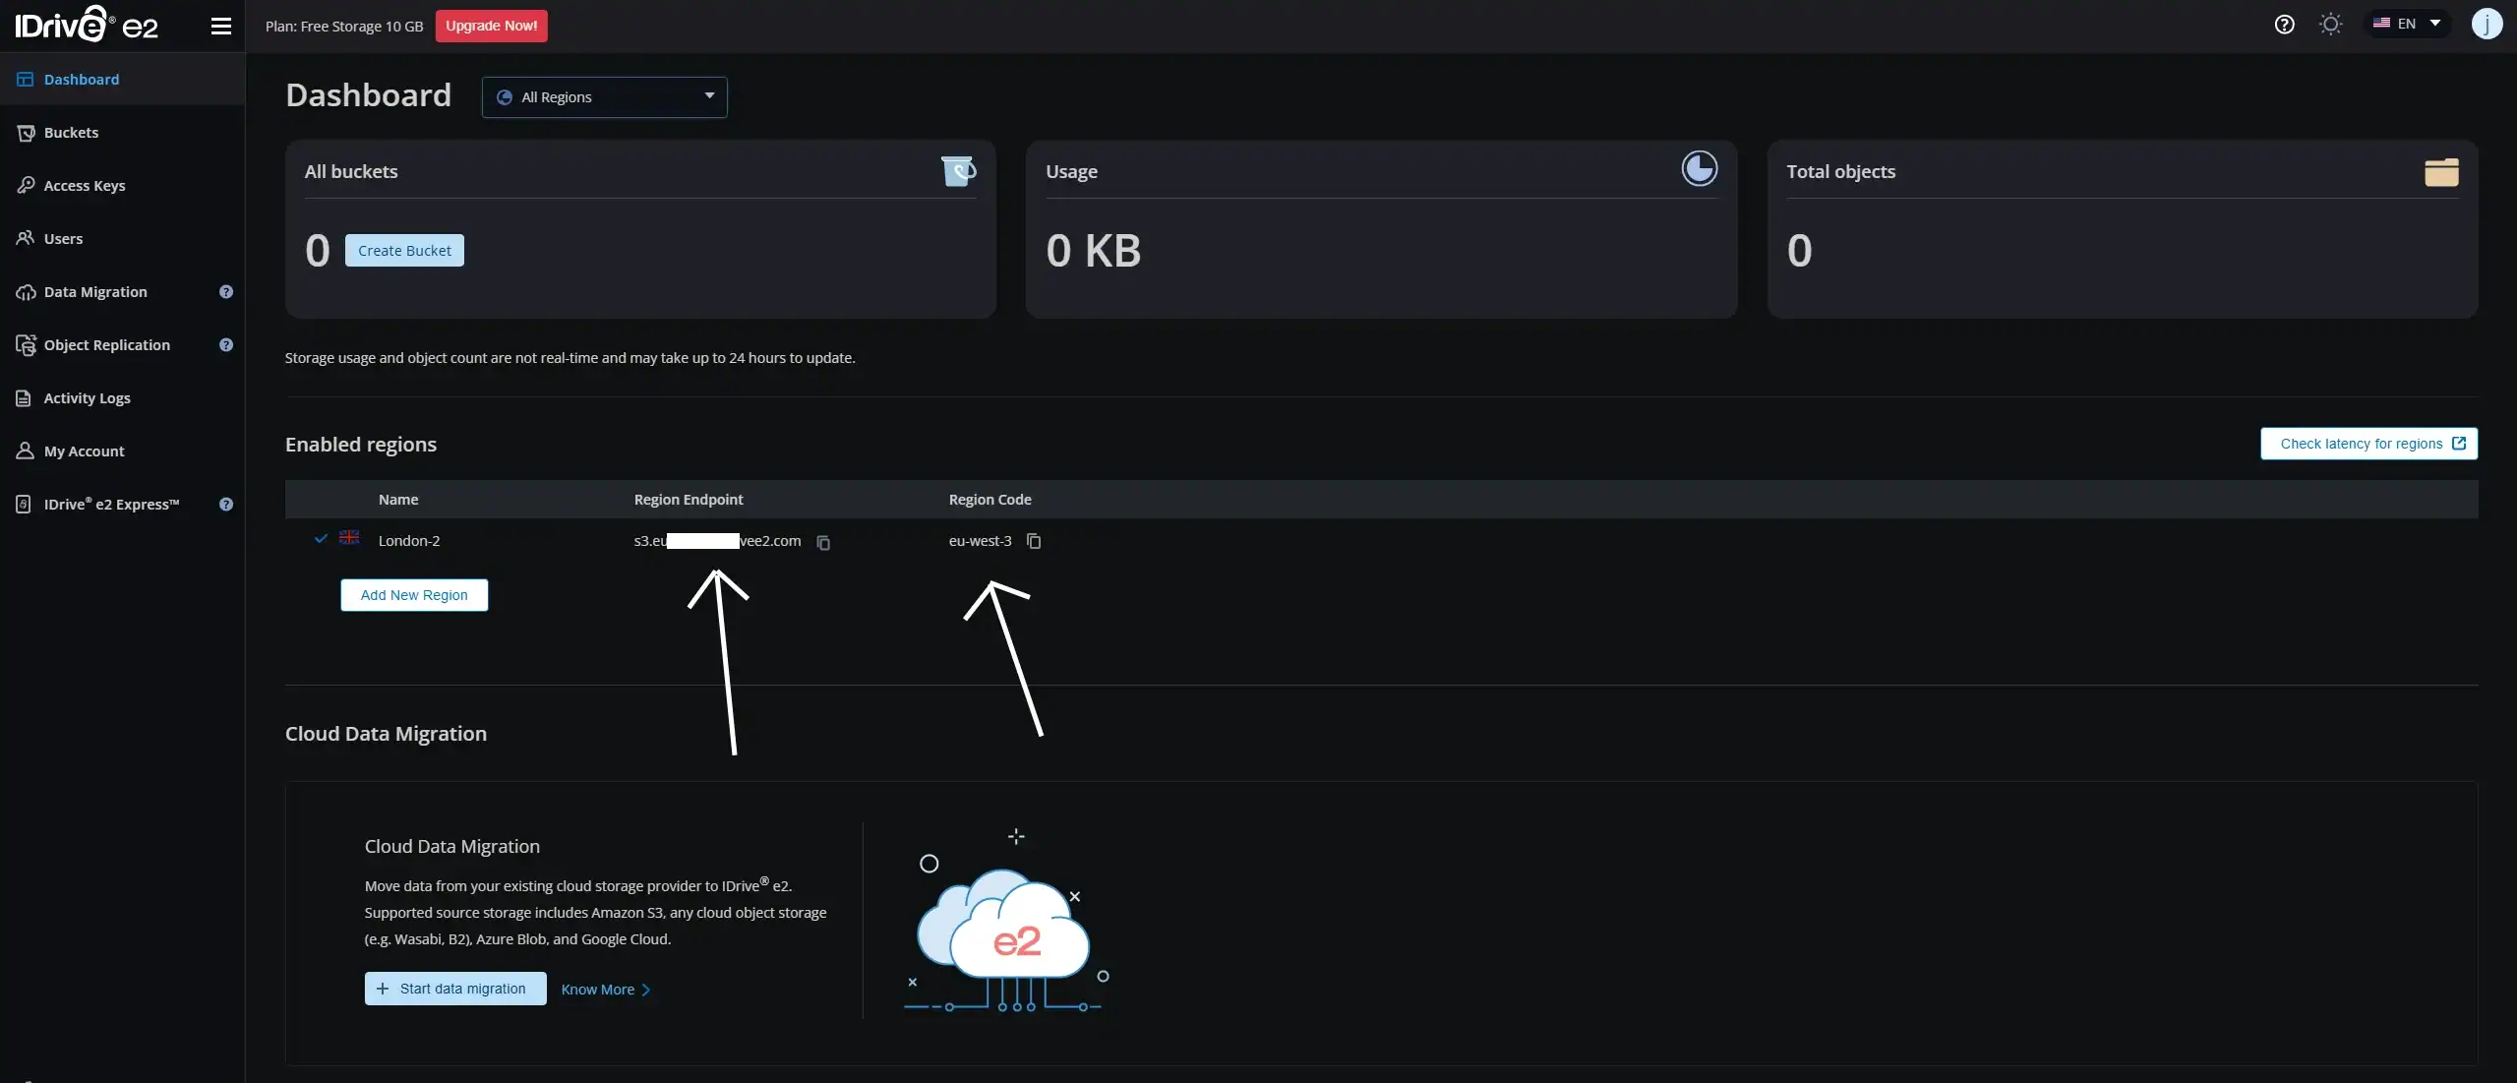Image resolution: width=2517 pixels, height=1083 pixels.
Task: Open the user profile avatar
Action: click(2487, 24)
